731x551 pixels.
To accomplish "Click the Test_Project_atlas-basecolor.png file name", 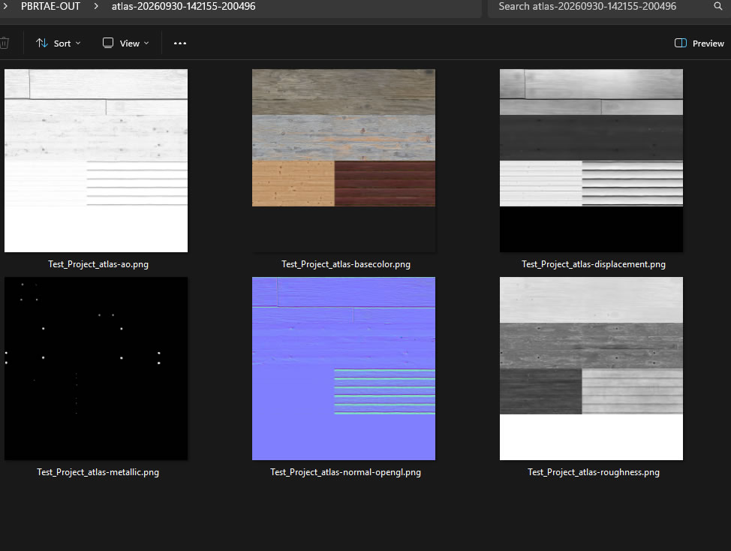I will [x=346, y=264].
